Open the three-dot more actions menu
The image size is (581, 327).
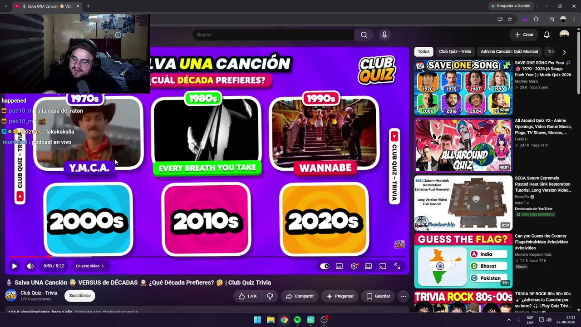[x=403, y=296]
